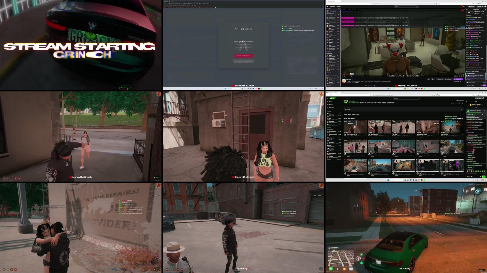Click taskbar search box below Cfx.re dialog

click(x=233, y=89)
